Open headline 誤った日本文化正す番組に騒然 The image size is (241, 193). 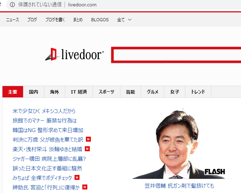click(x=47, y=168)
